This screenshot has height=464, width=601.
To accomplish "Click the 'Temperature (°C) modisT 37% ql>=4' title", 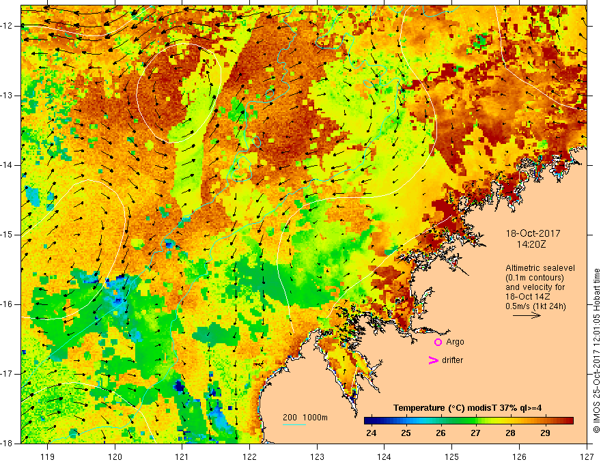I will (467, 408).
